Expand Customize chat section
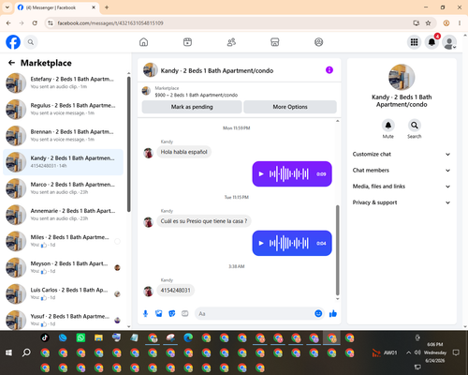The width and height of the screenshot is (468, 375). [x=402, y=154]
